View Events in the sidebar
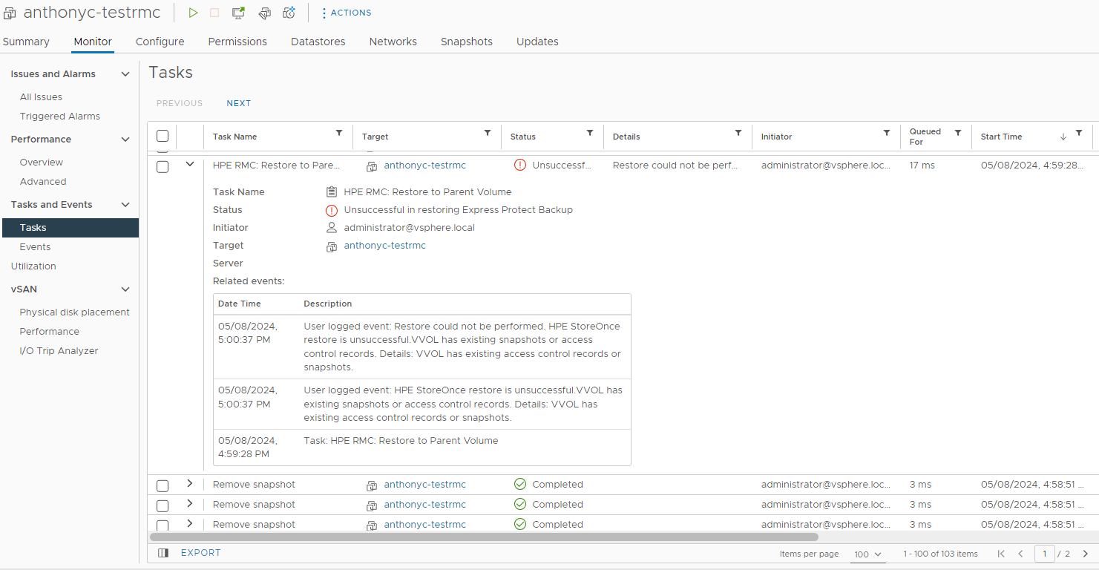This screenshot has width=1099, height=570. click(x=35, y=247)
